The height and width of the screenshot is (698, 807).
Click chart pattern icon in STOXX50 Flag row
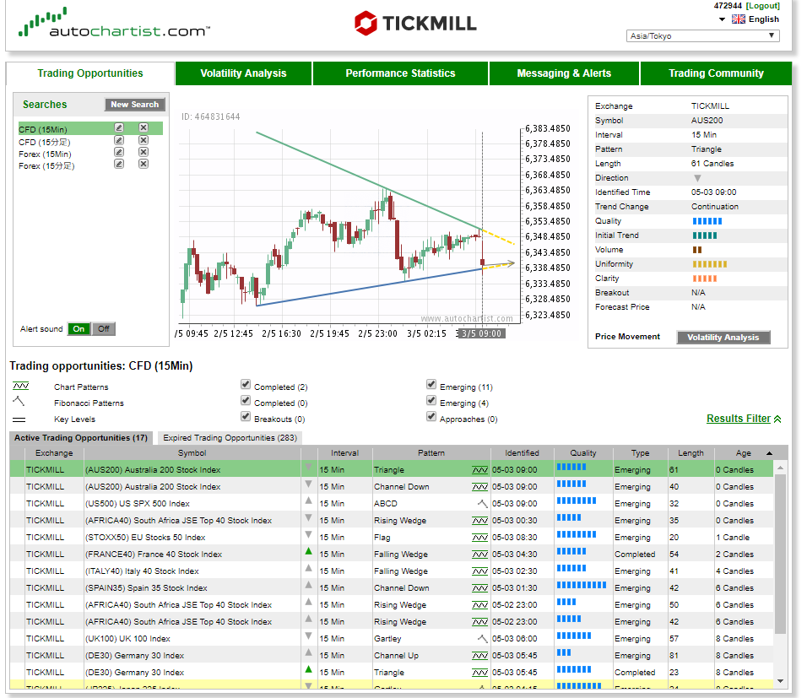click(479, 538)
